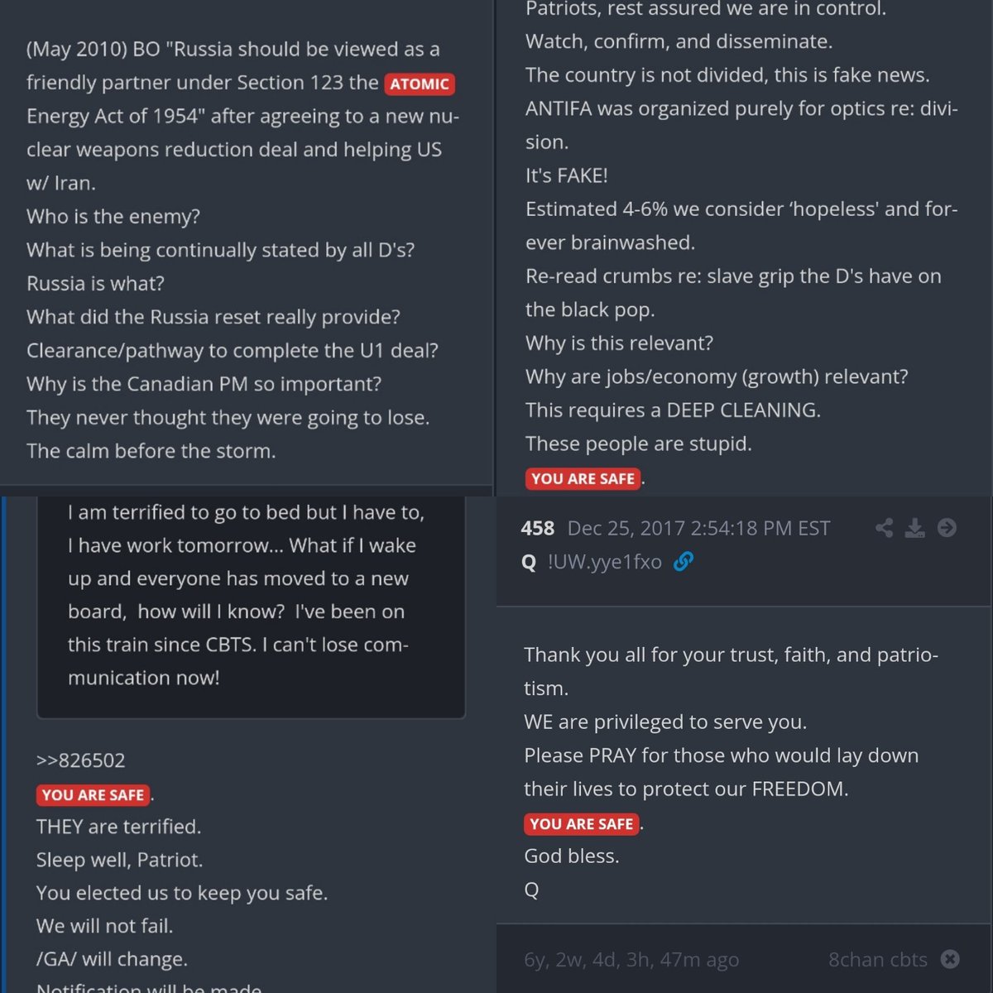Click the "Thank you all for your trust" line

tap(731, 655)
